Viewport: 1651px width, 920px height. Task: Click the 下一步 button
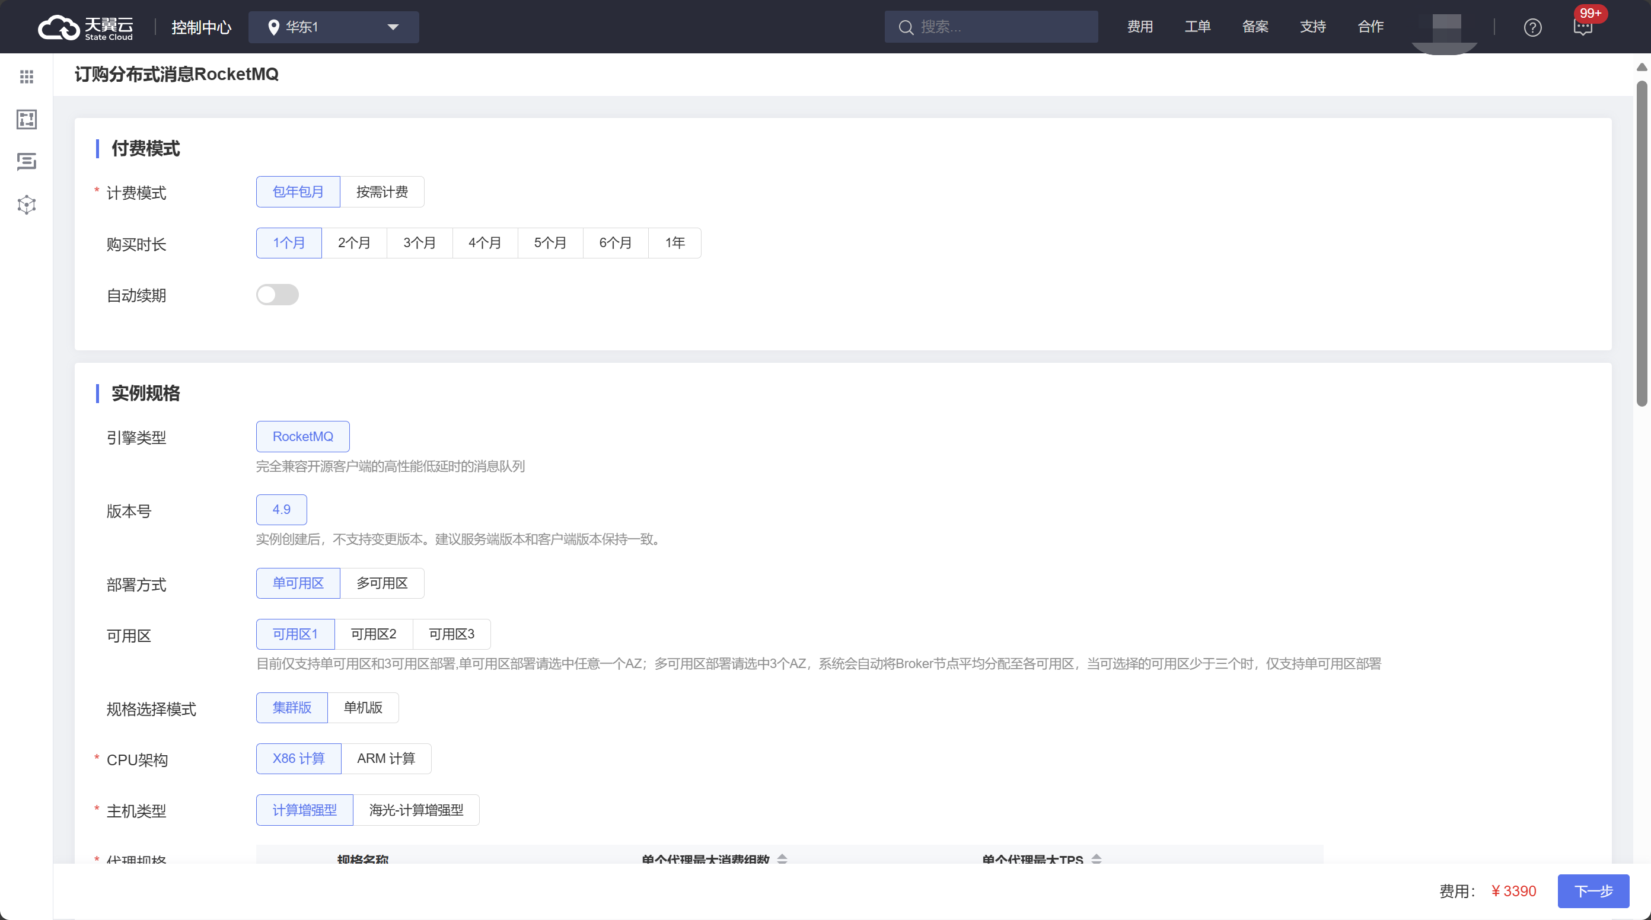(1593, 891)
